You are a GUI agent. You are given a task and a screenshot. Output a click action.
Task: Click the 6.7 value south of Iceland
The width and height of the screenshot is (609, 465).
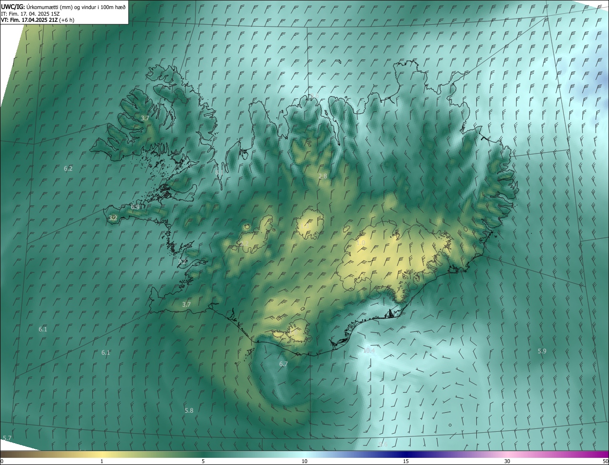pos(283,364)
